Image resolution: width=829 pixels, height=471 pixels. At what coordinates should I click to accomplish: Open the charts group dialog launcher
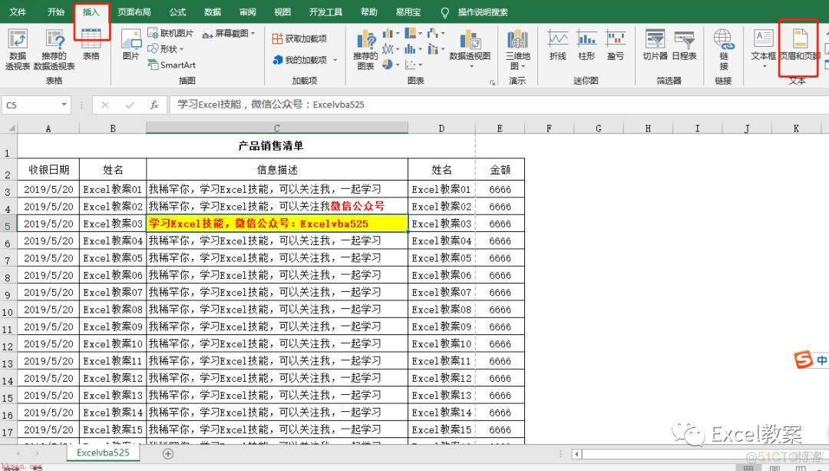click(492, 82)
